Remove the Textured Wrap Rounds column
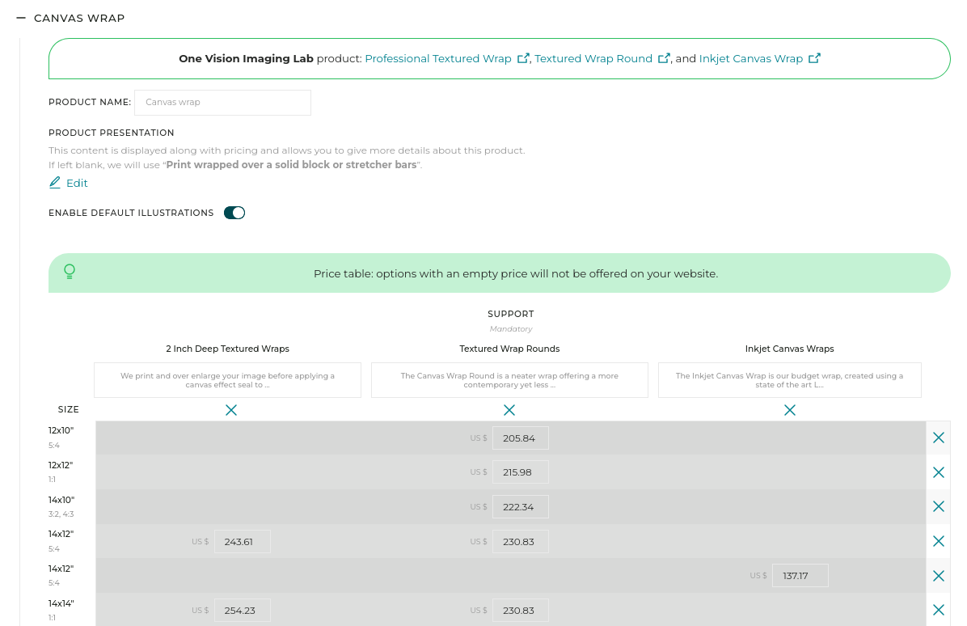 (x=509, y=410)
